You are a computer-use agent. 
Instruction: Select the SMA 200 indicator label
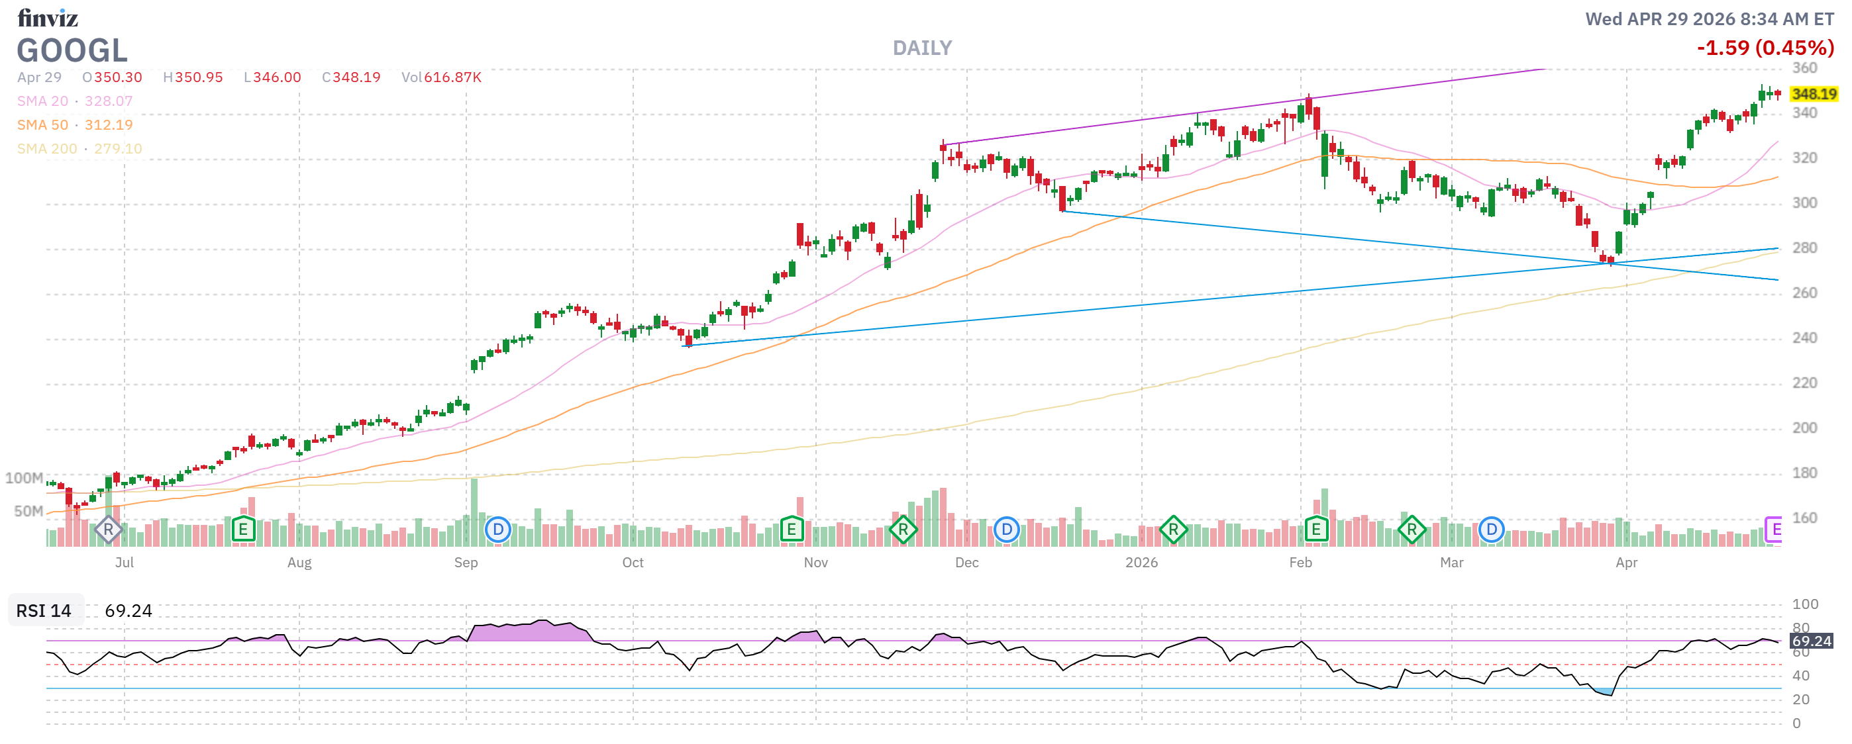[47, 149]
